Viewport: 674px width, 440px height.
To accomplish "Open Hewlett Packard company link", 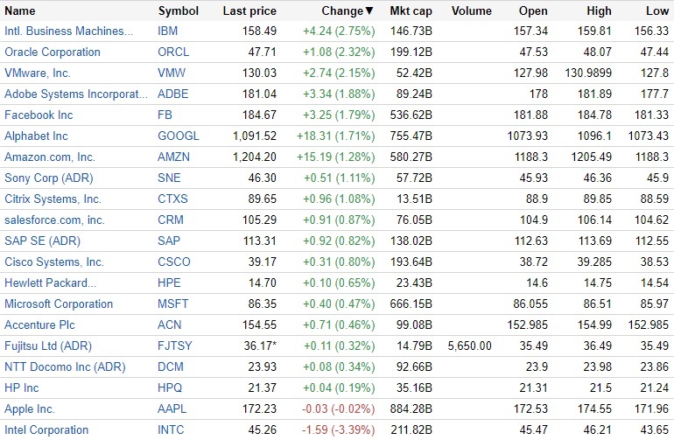I will 50,283.
